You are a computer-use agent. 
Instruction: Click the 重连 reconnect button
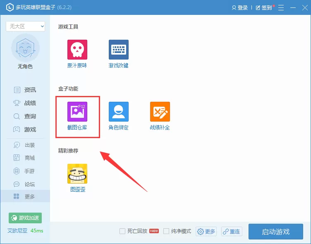(x=232, y=231)
